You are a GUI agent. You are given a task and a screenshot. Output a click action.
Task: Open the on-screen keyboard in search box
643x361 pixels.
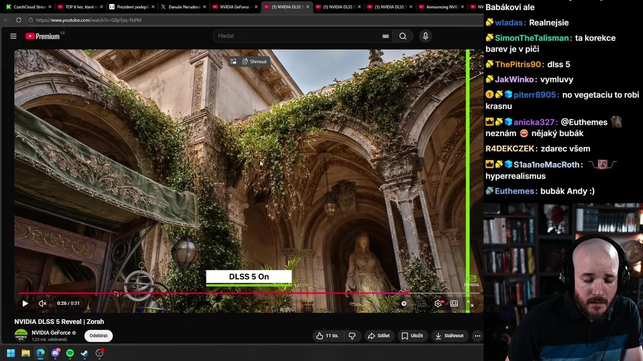click(x=385, y=36)
